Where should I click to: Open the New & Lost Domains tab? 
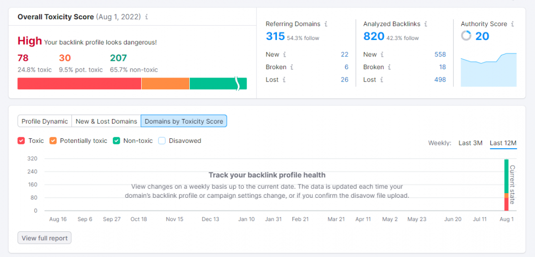click(x=106, y=121)
